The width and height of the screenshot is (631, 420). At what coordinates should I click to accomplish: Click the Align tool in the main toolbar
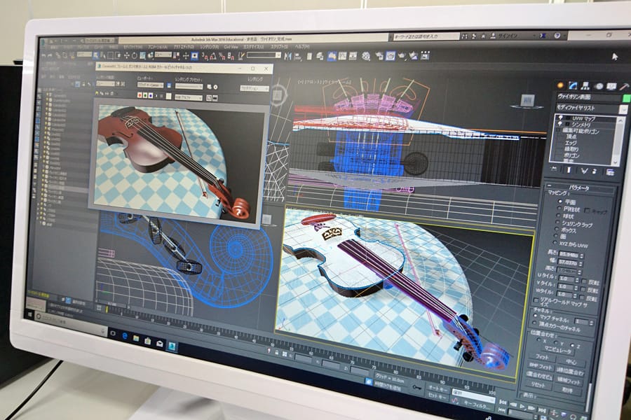[x=298, y=57]
